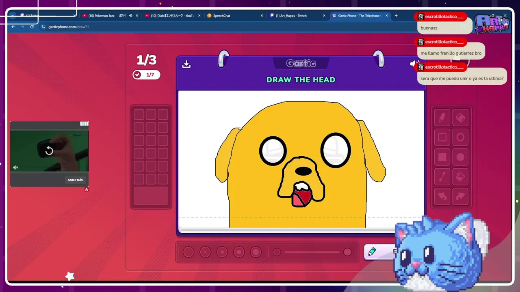Choose the third brush thickness circle
This screenshot has height=292, width=520.
pos(222,252)
